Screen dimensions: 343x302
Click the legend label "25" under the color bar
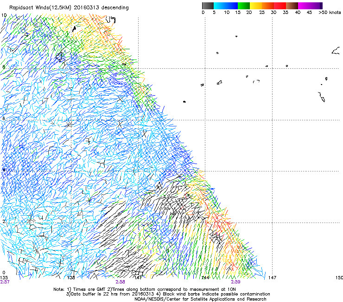pos(262,13)
